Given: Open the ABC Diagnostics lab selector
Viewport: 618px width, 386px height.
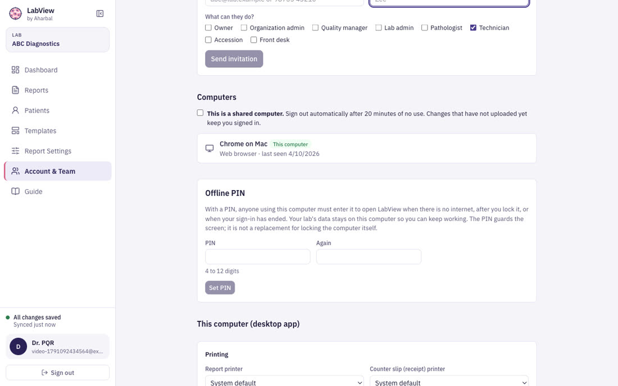Looking at the screenshot, I should tap(57, 40).
